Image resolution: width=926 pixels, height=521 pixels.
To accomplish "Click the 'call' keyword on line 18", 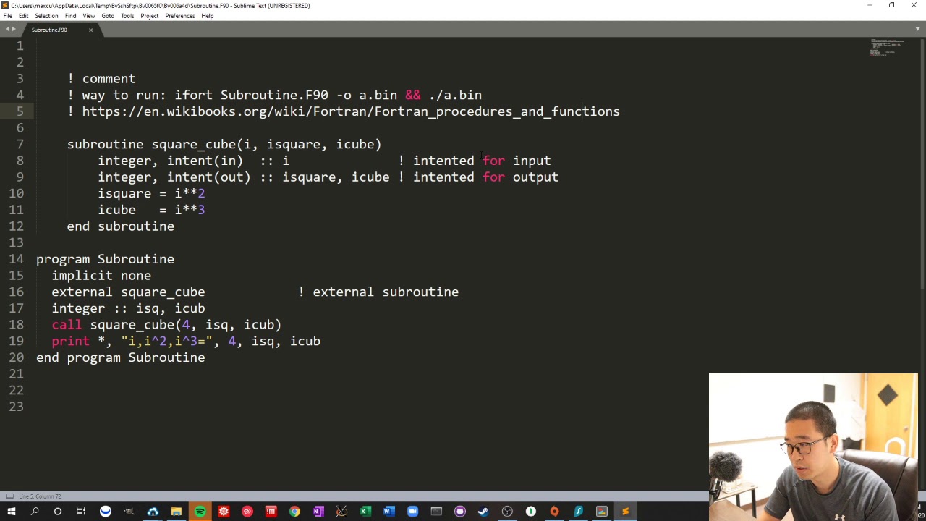I will coord(67,325).
